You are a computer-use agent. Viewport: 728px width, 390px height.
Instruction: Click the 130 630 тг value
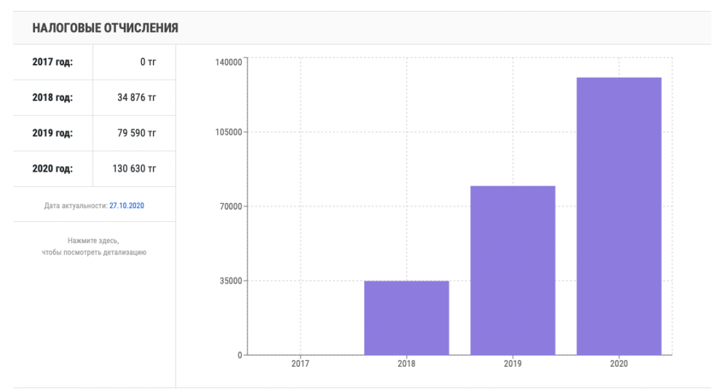coord(134,169)
